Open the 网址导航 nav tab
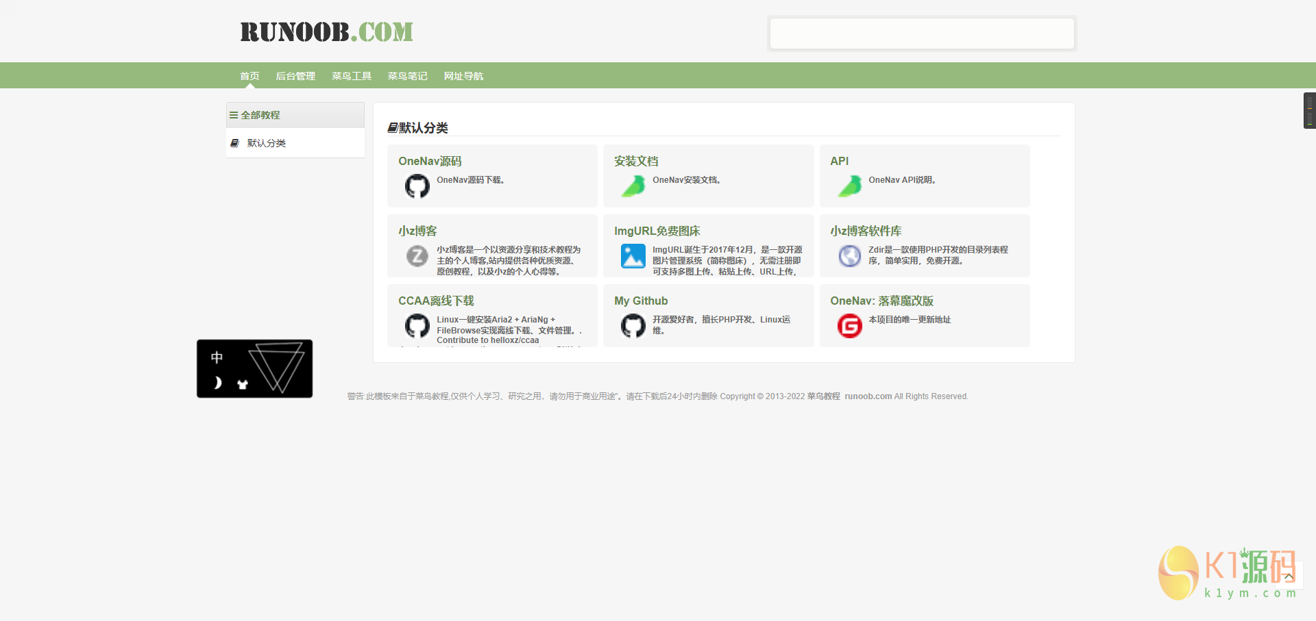 (x=463, y=76)
